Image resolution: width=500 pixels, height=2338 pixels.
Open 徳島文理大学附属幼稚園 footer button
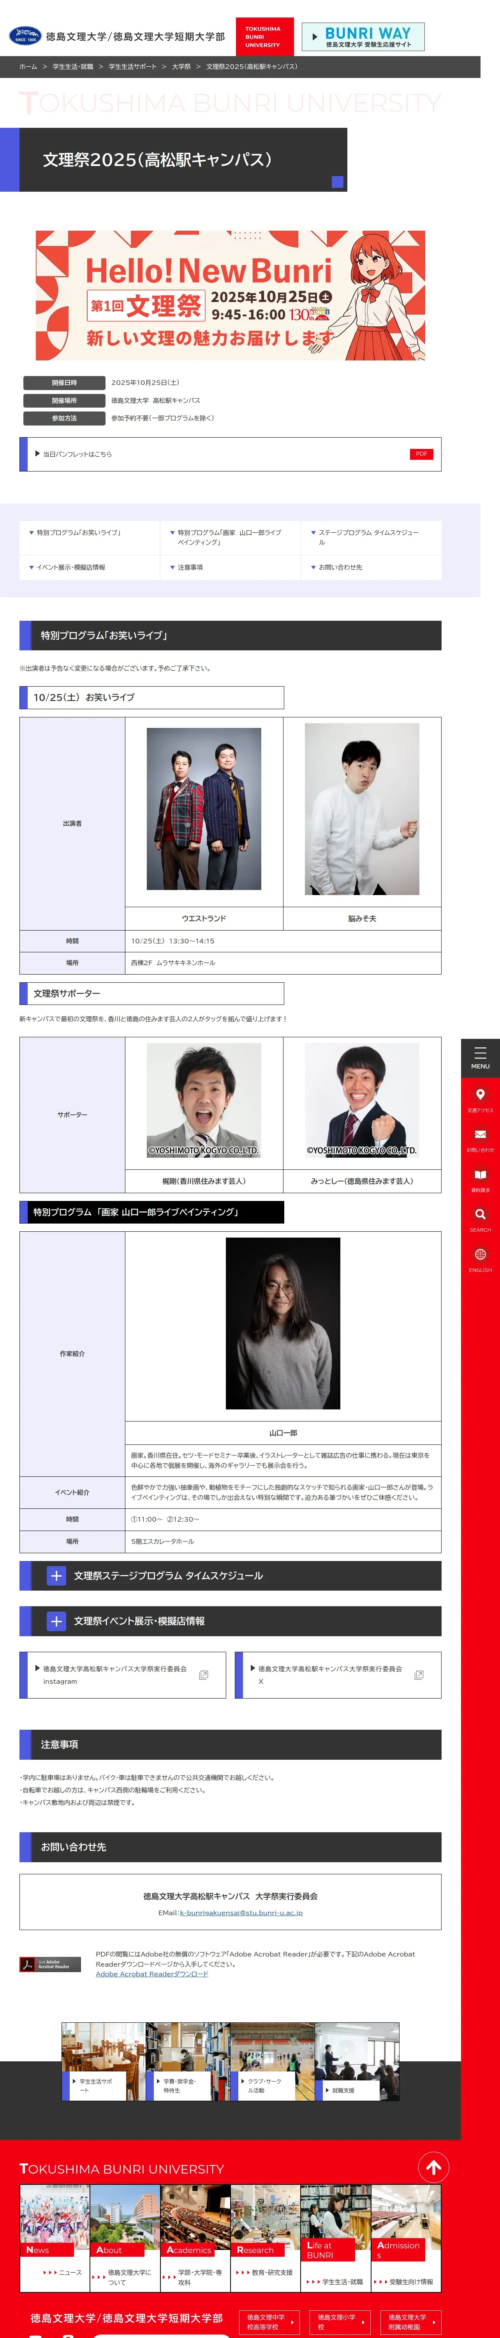point(411,2322)
